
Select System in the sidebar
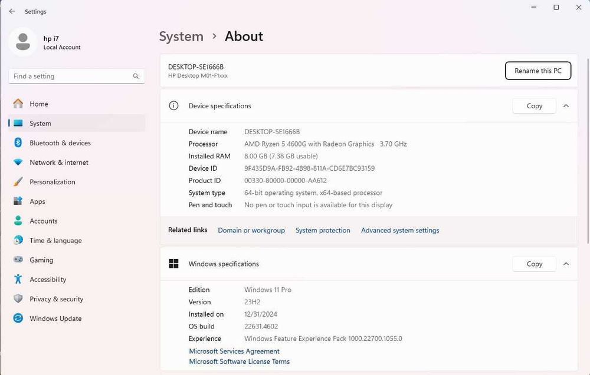40,124
